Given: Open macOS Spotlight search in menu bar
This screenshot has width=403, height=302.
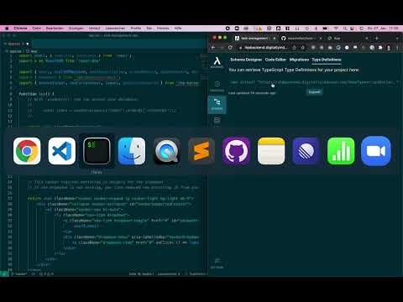Looking at the screenshot, I should [345, 29].
